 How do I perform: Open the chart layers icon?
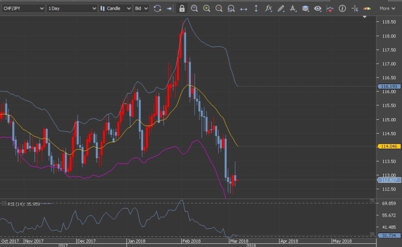click(305, 9)
